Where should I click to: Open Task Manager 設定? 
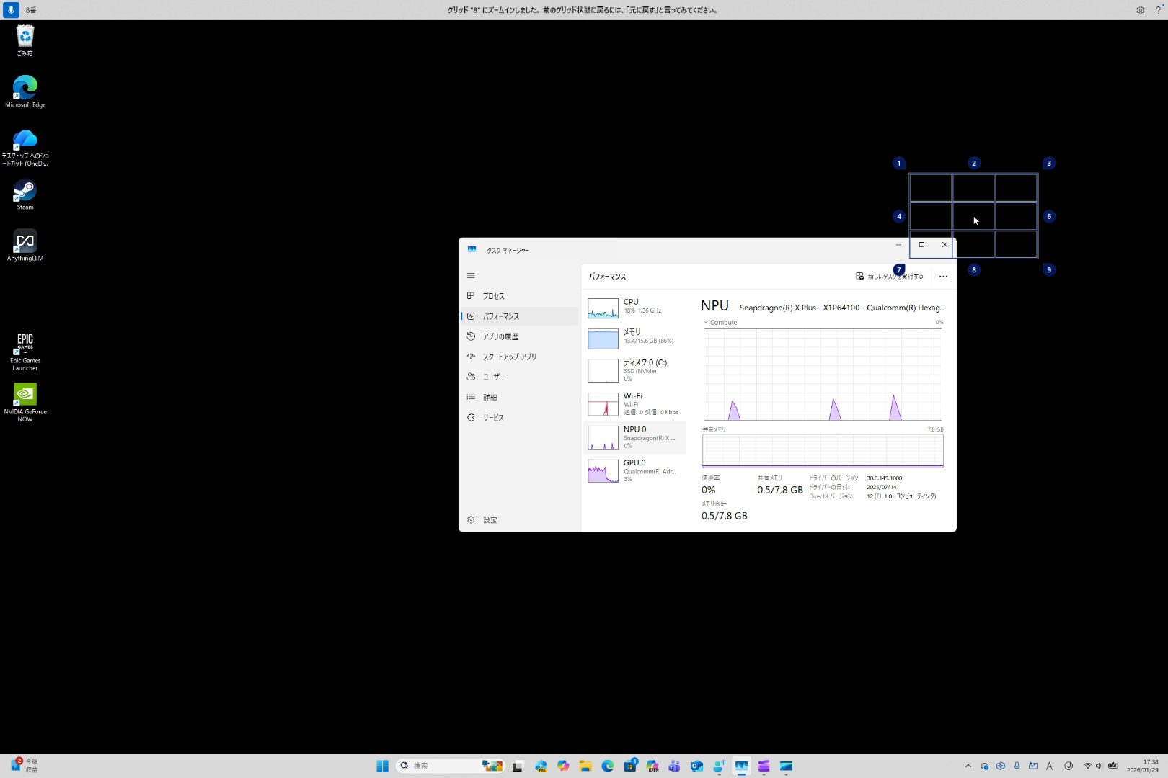(x=519, y=519)
